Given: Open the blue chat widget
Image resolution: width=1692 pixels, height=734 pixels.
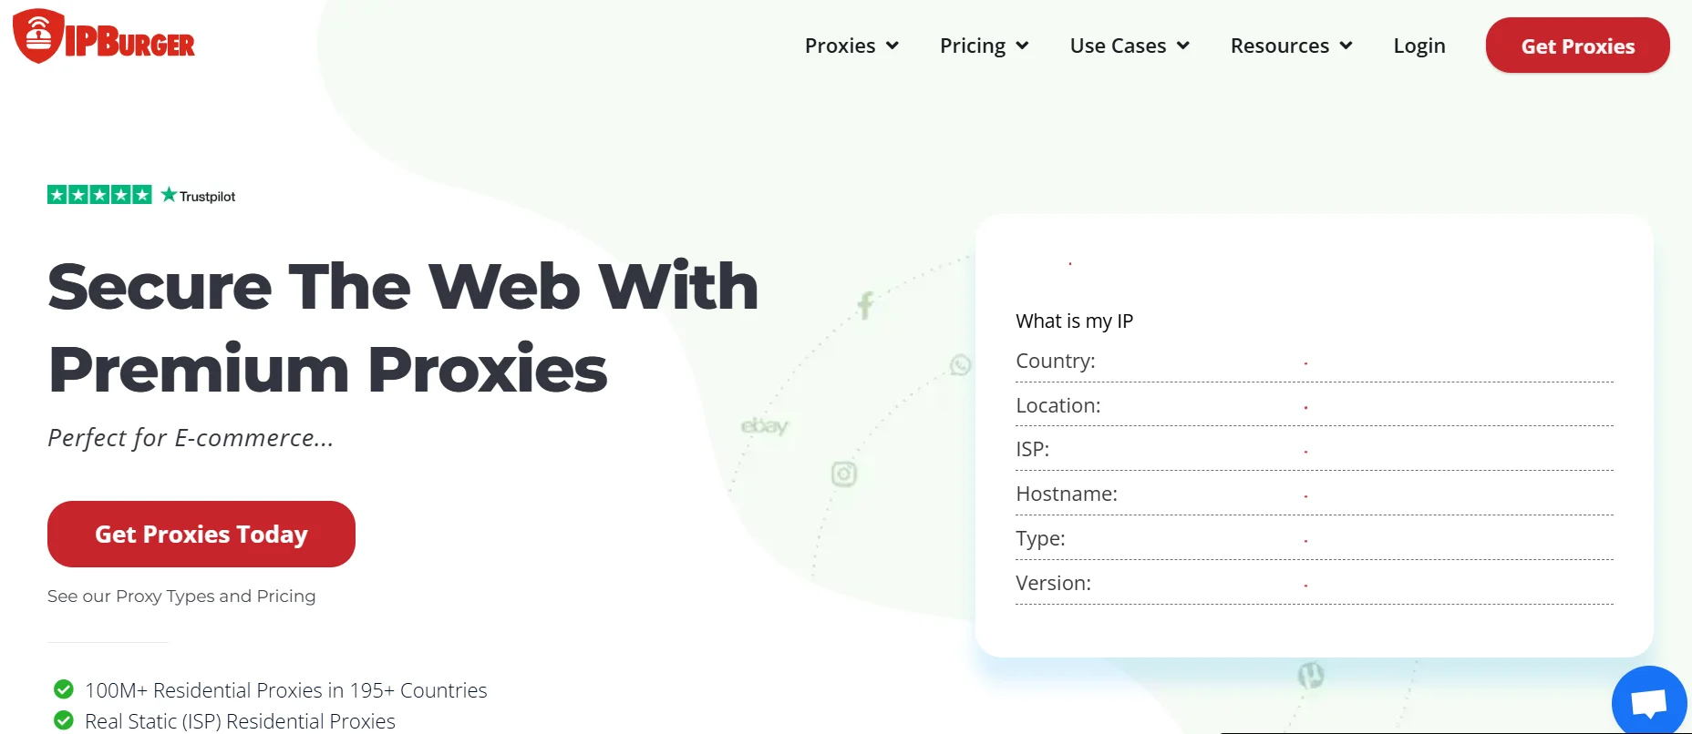Looking at the screenshot, I should pos(1648,702).
